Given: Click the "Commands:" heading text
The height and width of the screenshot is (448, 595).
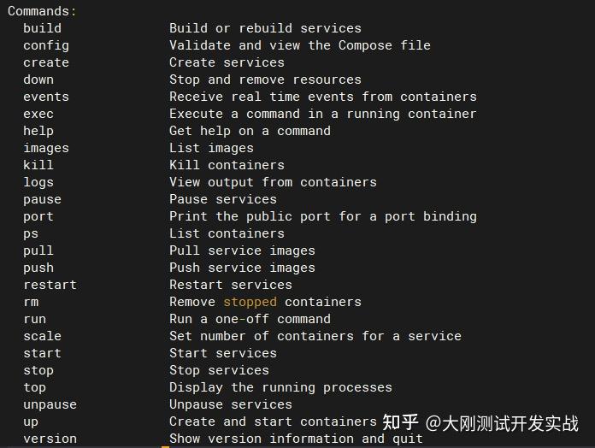Looking at the screenshot, I should pos(42,11).
